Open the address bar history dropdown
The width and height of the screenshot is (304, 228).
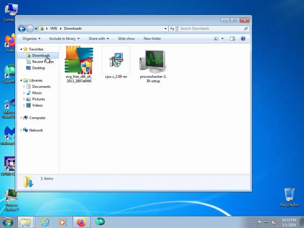[x=165, y=29]
